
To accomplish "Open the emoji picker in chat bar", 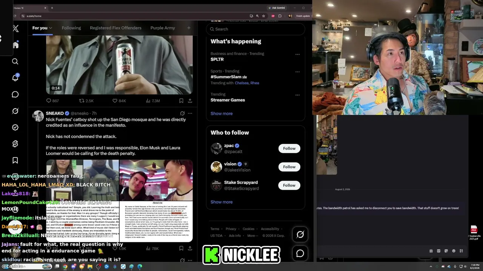I will (454, 251).
